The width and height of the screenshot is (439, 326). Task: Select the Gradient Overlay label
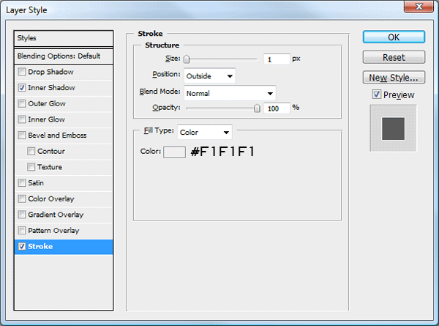[56, 215]
